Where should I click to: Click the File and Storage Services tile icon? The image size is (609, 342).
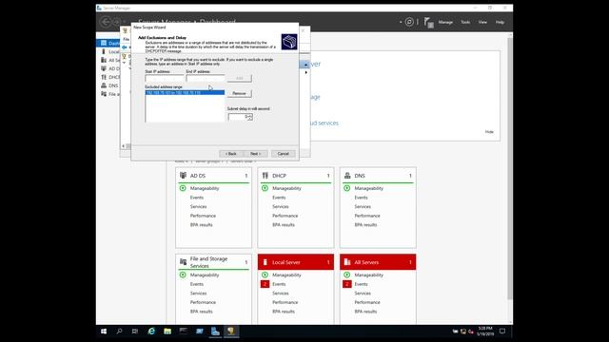pos(183,262)
